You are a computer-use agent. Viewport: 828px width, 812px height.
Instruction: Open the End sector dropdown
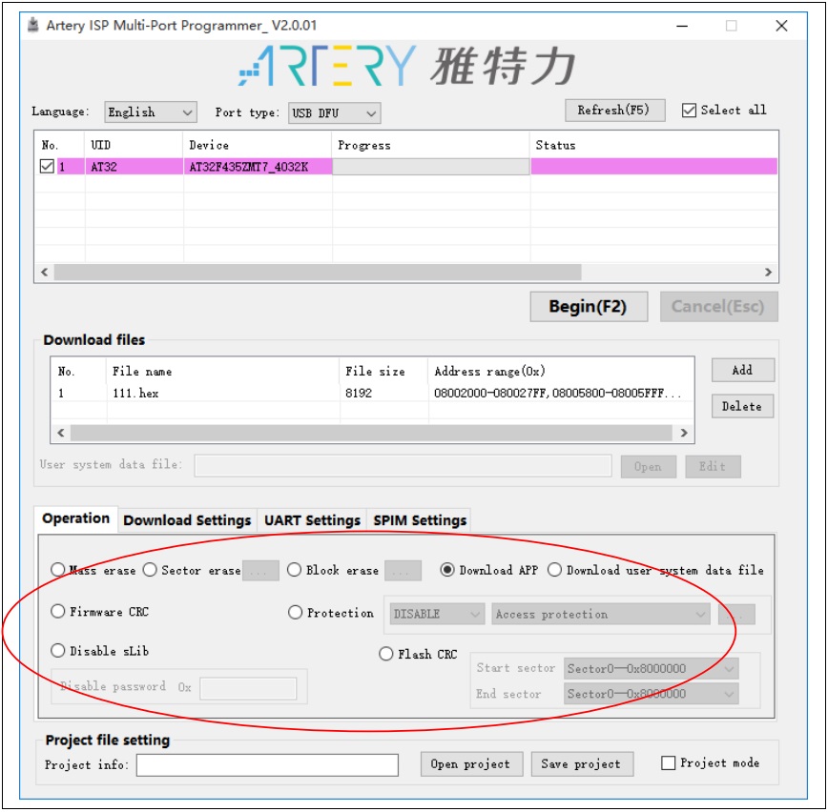(652, 694)
